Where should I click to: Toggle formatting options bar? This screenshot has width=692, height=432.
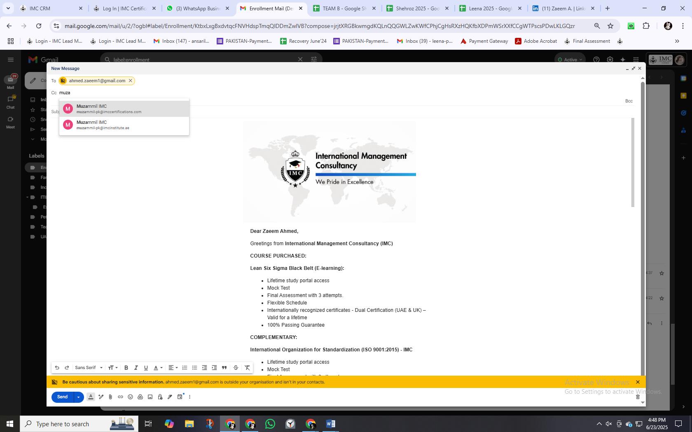[91, 397]
